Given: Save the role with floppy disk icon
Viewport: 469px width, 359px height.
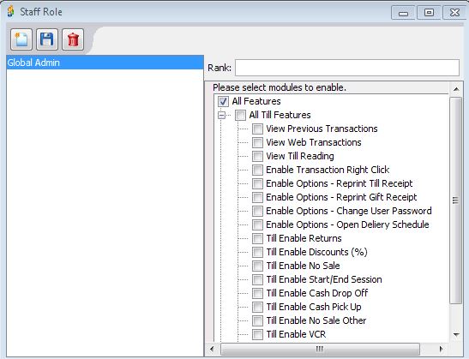Looking at the screenshot, I should [x=47, y=39].
